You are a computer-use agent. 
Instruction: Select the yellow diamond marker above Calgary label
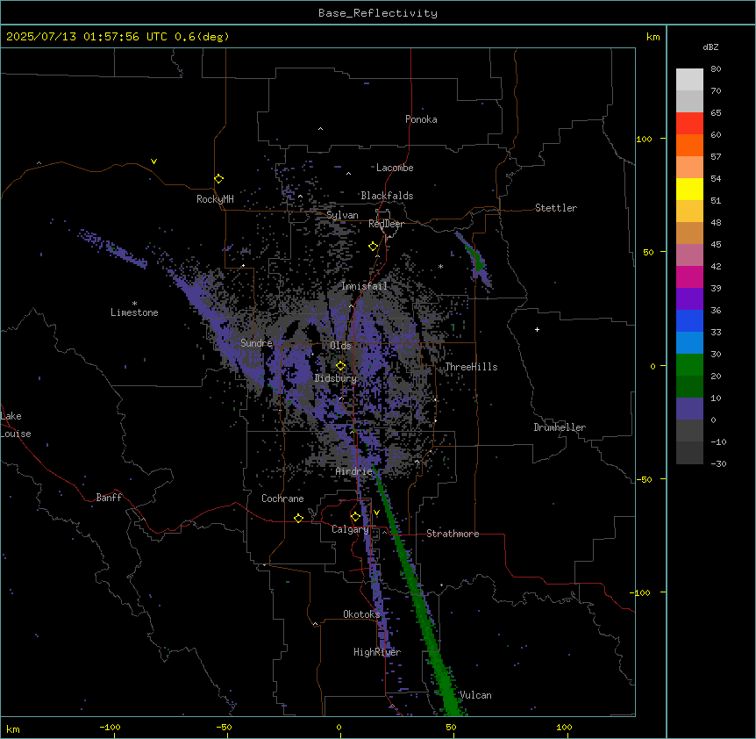355,517
